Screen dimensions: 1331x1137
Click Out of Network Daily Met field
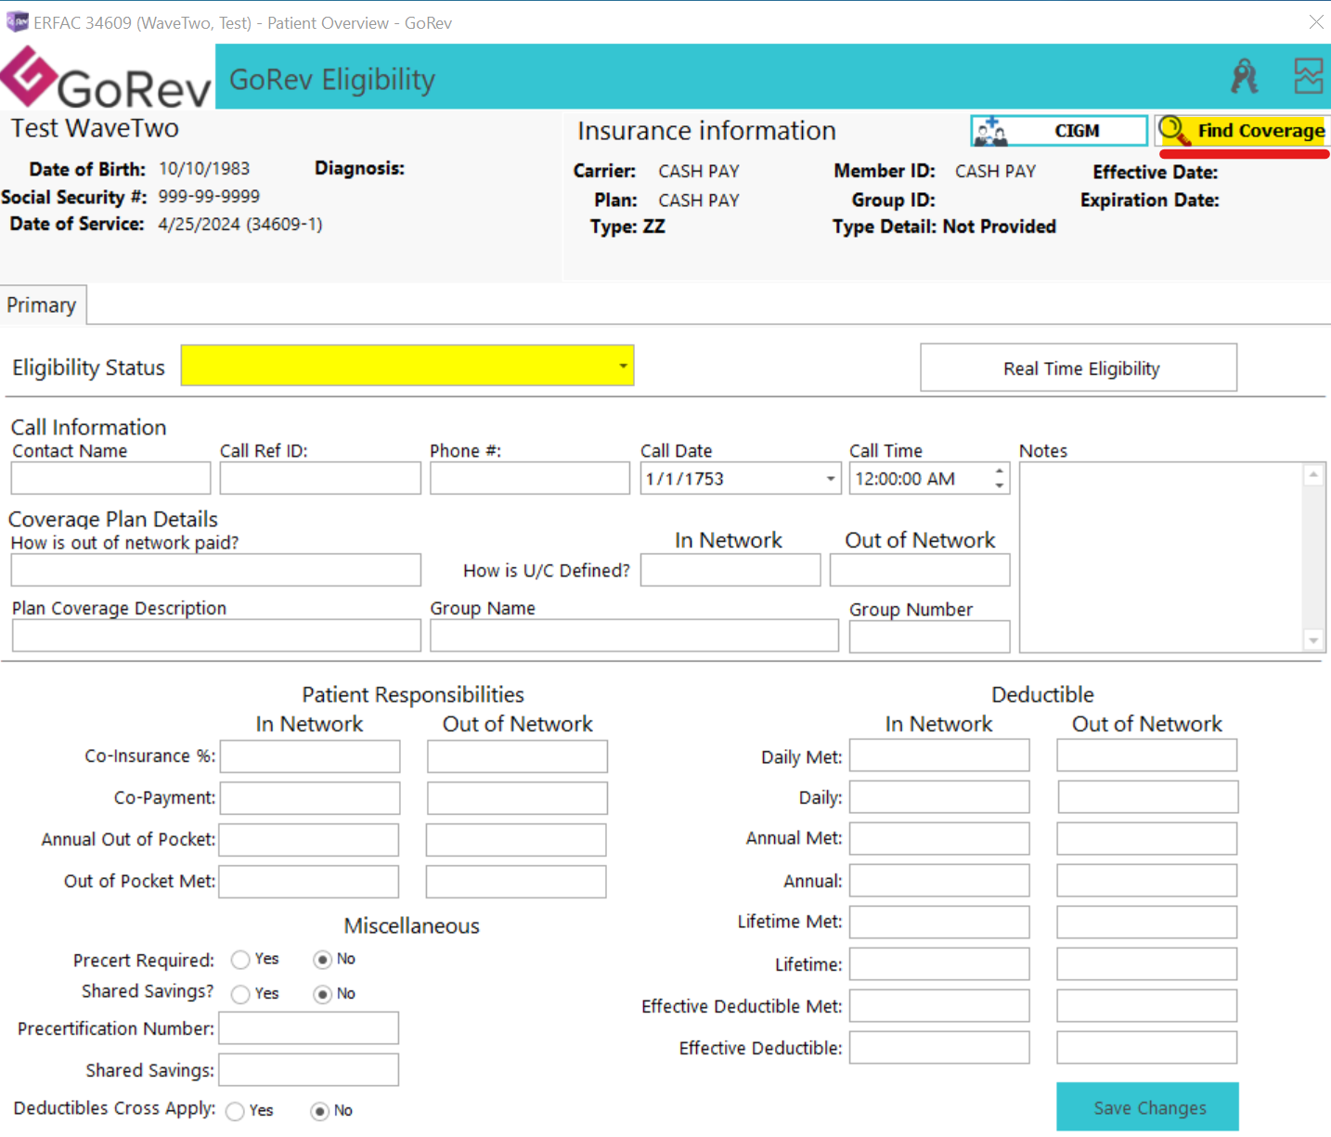(1147, 756)
